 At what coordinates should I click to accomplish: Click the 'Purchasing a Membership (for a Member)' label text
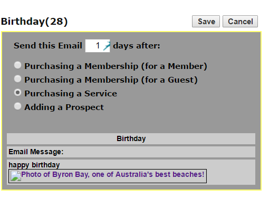pyautogui.click(x=116, y=66)
